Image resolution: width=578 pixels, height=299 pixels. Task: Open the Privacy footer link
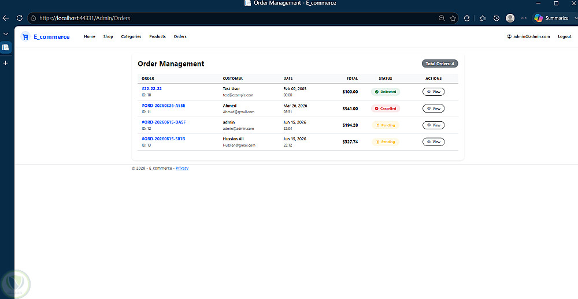182,169
